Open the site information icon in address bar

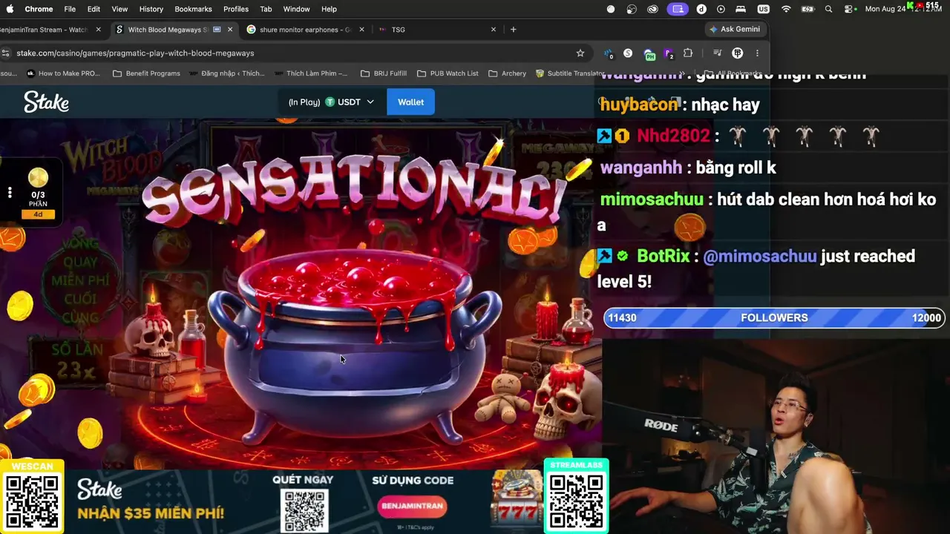(x=6, y=53)
